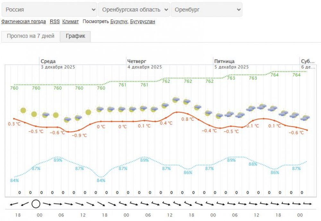Open the Фактическая погода link
This screenshot has height=221, width=321.
pyautogui.click(x=23, y=21)
